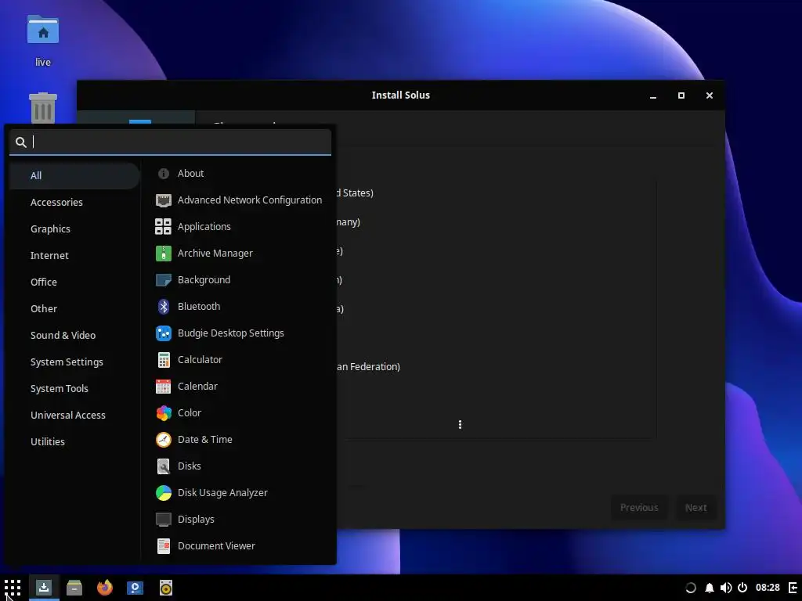This screenshot has height=601, width=802.
Task: Click the clock showing 08:28
Action: (768, 588)
